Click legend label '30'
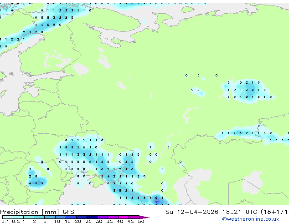Screen dimensions: 289x223 (x=99, y=221)
